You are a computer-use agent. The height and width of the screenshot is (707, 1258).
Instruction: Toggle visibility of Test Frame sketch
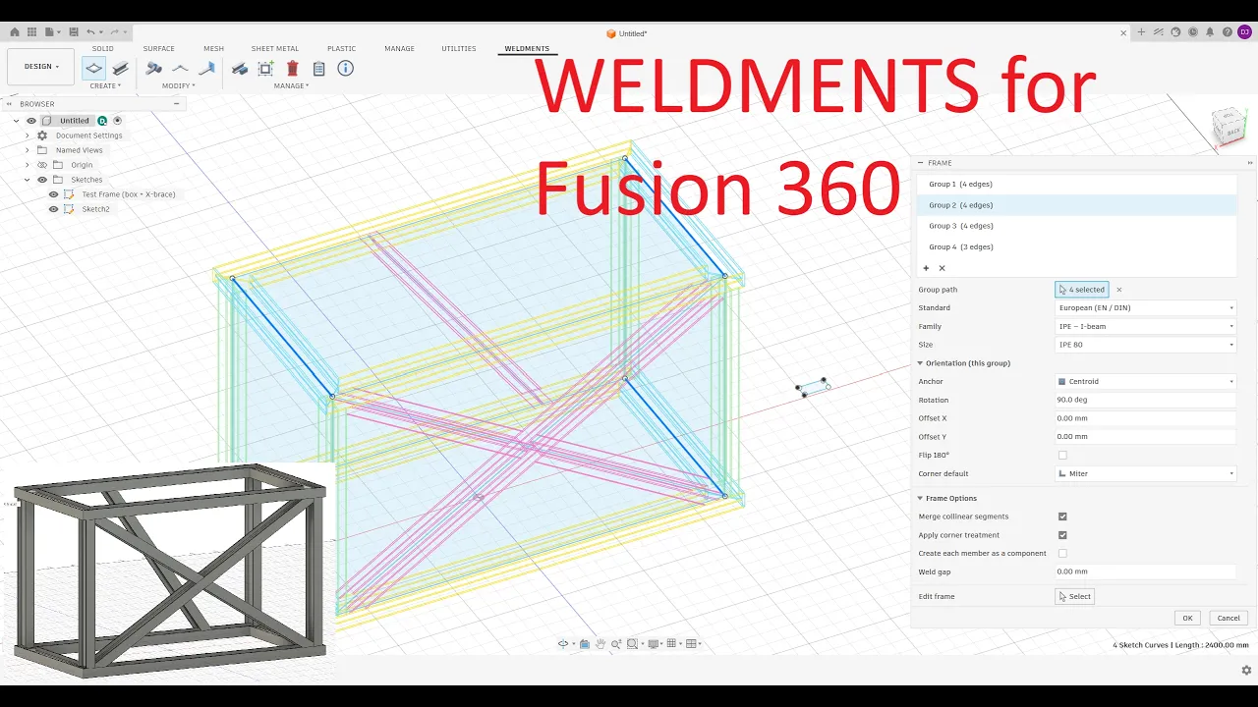pos(53,194)
